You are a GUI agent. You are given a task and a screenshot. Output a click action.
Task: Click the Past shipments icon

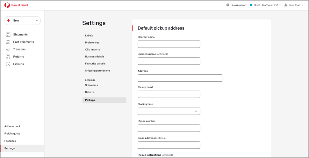click(x=8, y=42)
